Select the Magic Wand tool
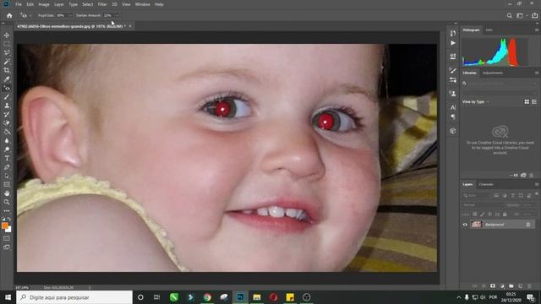Screen dimensions: 541x304 pos(7,62)
